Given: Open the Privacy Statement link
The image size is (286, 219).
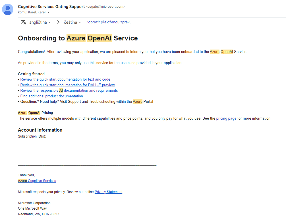Looking at the screenshot, I should click(x=108, y=192).
